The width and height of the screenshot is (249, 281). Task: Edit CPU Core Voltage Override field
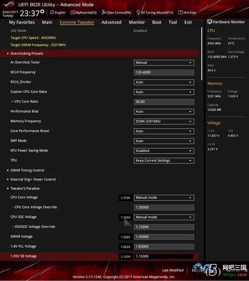(x=164, y=207)
